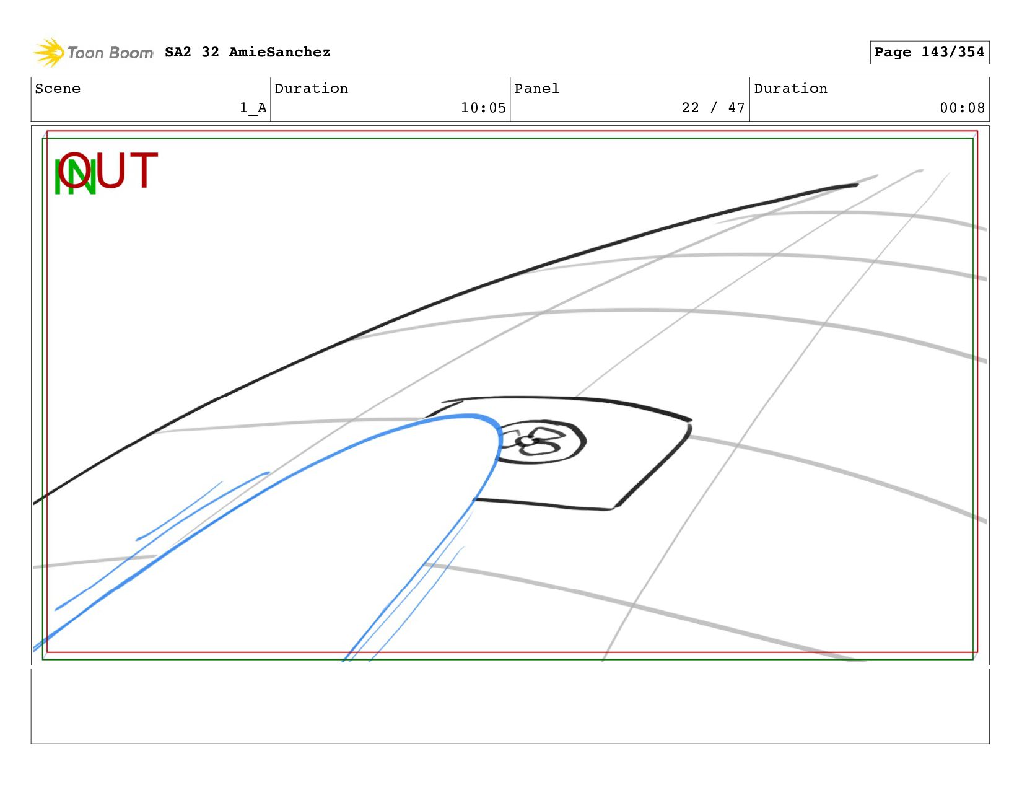Click the red 'OUT' camera label
Viewport: 1022px width, 790px height.
pos(109,170)
